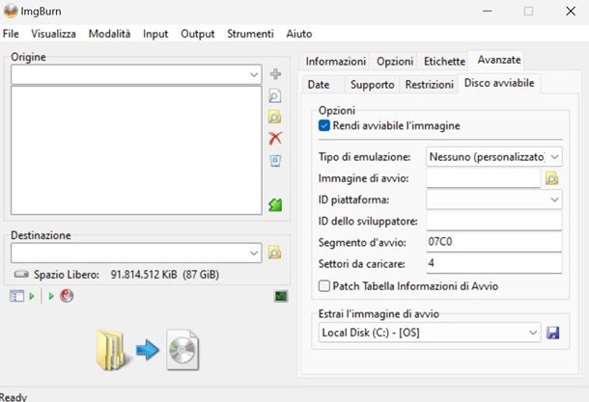Clear source list trash icon
589x402 pixels.
coord(275,161)
